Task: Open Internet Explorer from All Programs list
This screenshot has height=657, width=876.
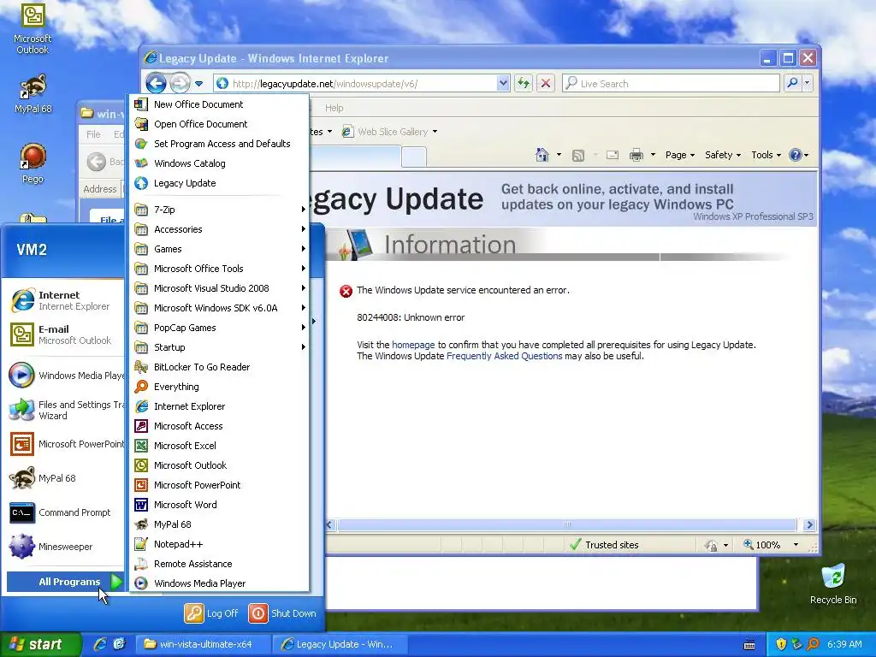Action: click(x=219, y=406)
